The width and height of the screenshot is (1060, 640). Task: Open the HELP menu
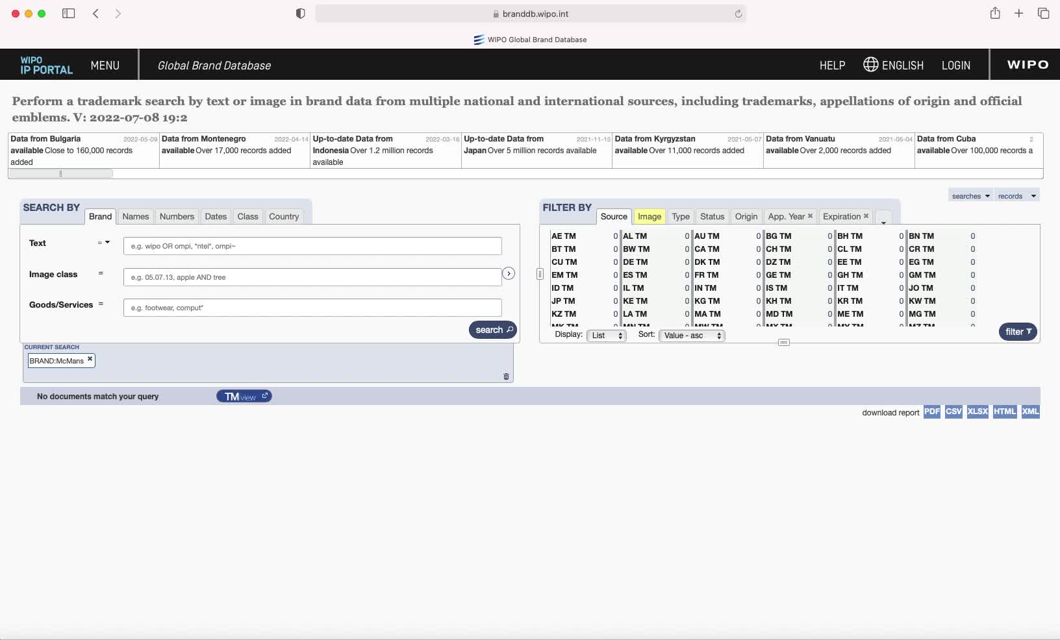[832, 66]
